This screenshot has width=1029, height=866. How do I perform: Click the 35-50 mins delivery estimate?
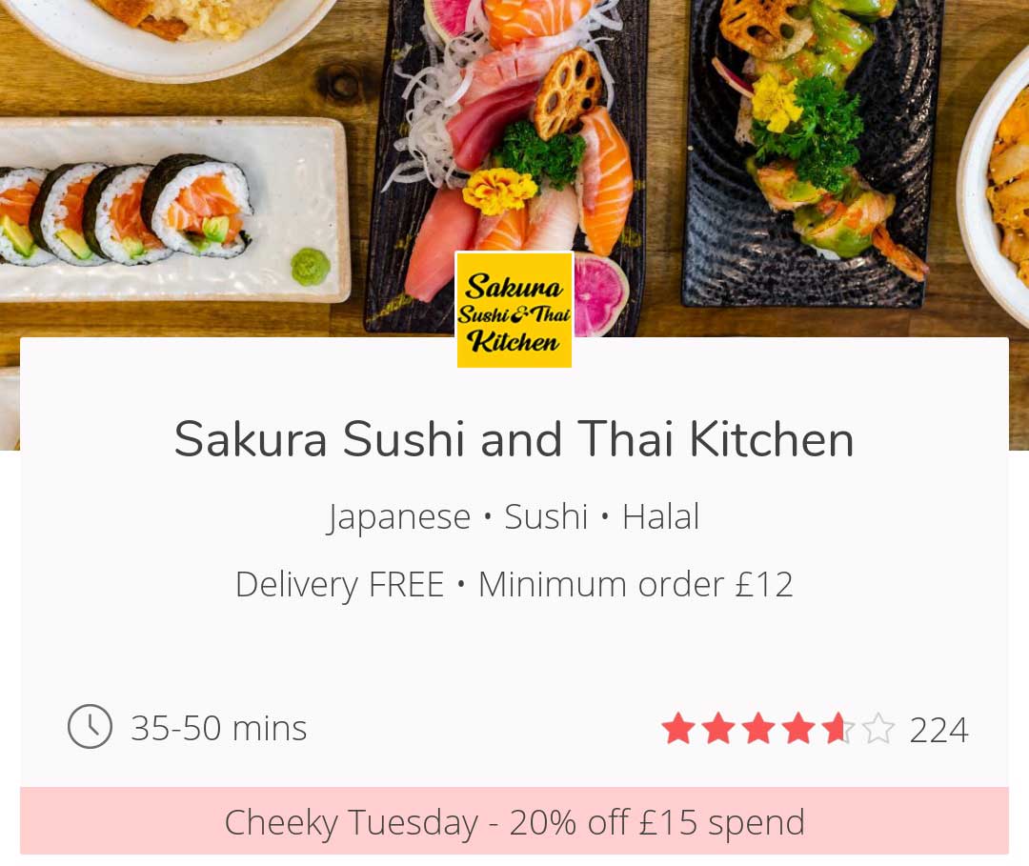[218, 728]
